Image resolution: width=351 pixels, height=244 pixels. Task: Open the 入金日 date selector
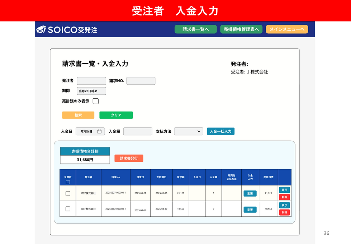pos(90,131)
